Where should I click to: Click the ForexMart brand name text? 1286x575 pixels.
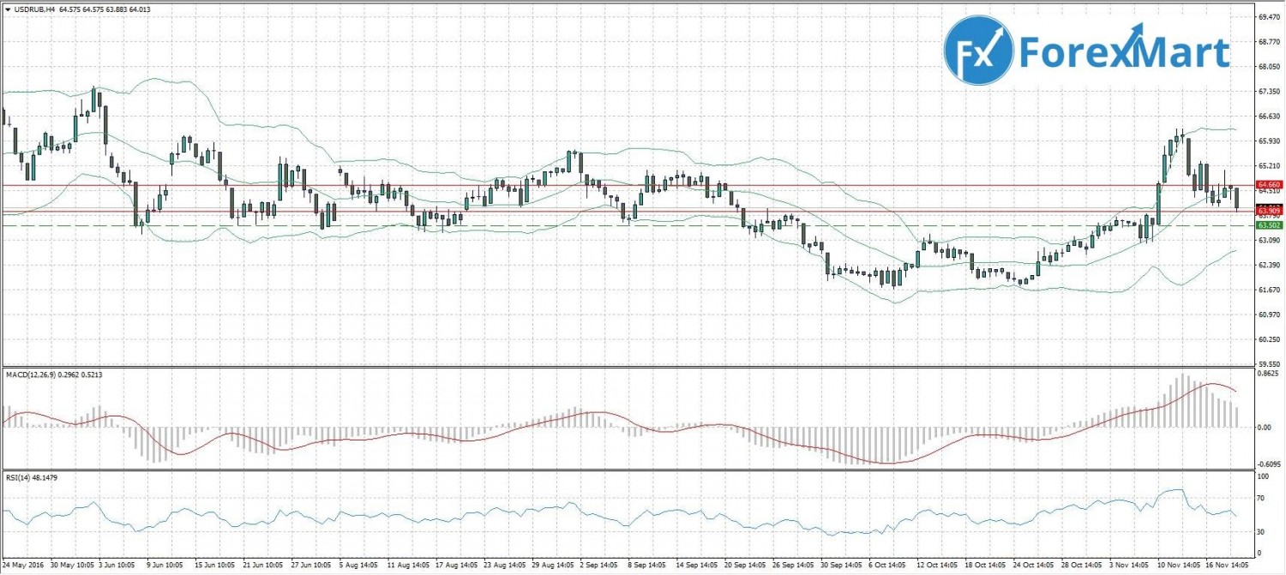point(1125,53)
